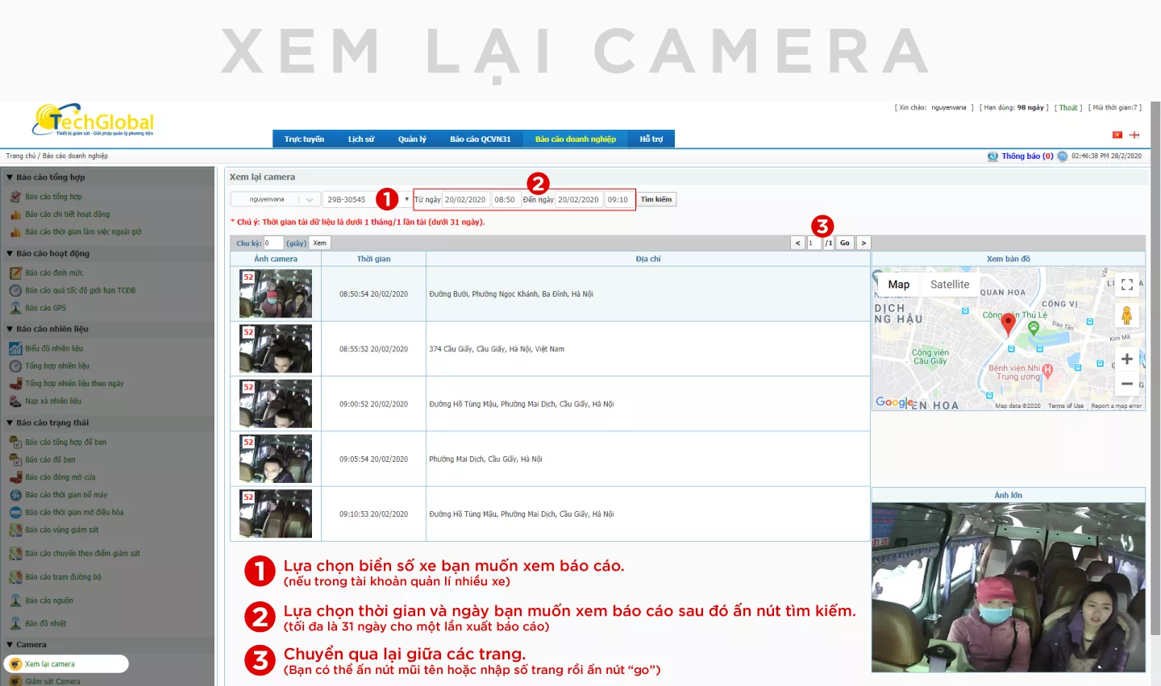This screenshot has width=1161, height=686.
Task: Click the red location marker on map
Action: [1008, 324]
